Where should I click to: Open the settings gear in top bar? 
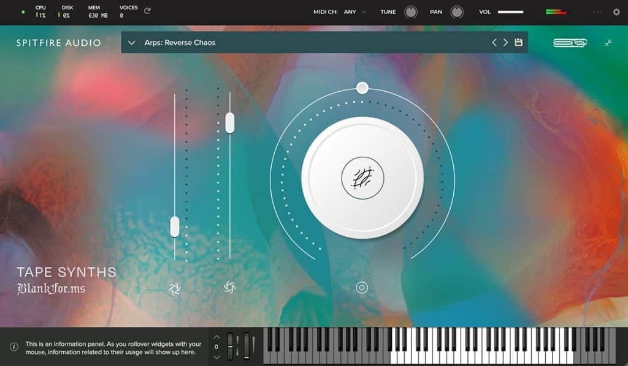pos(616,12)
